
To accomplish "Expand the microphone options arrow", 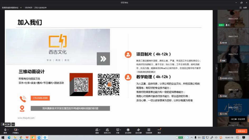I will [x=8, y=130].
